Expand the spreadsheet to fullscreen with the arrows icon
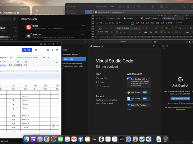The width and height of the screenshot is (193, 144). (x=57, y=57)
